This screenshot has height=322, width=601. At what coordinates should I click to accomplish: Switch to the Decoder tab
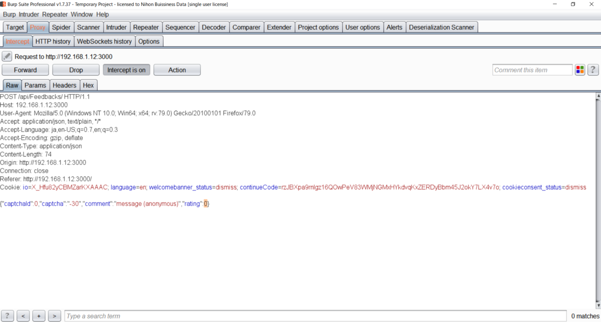214,27
